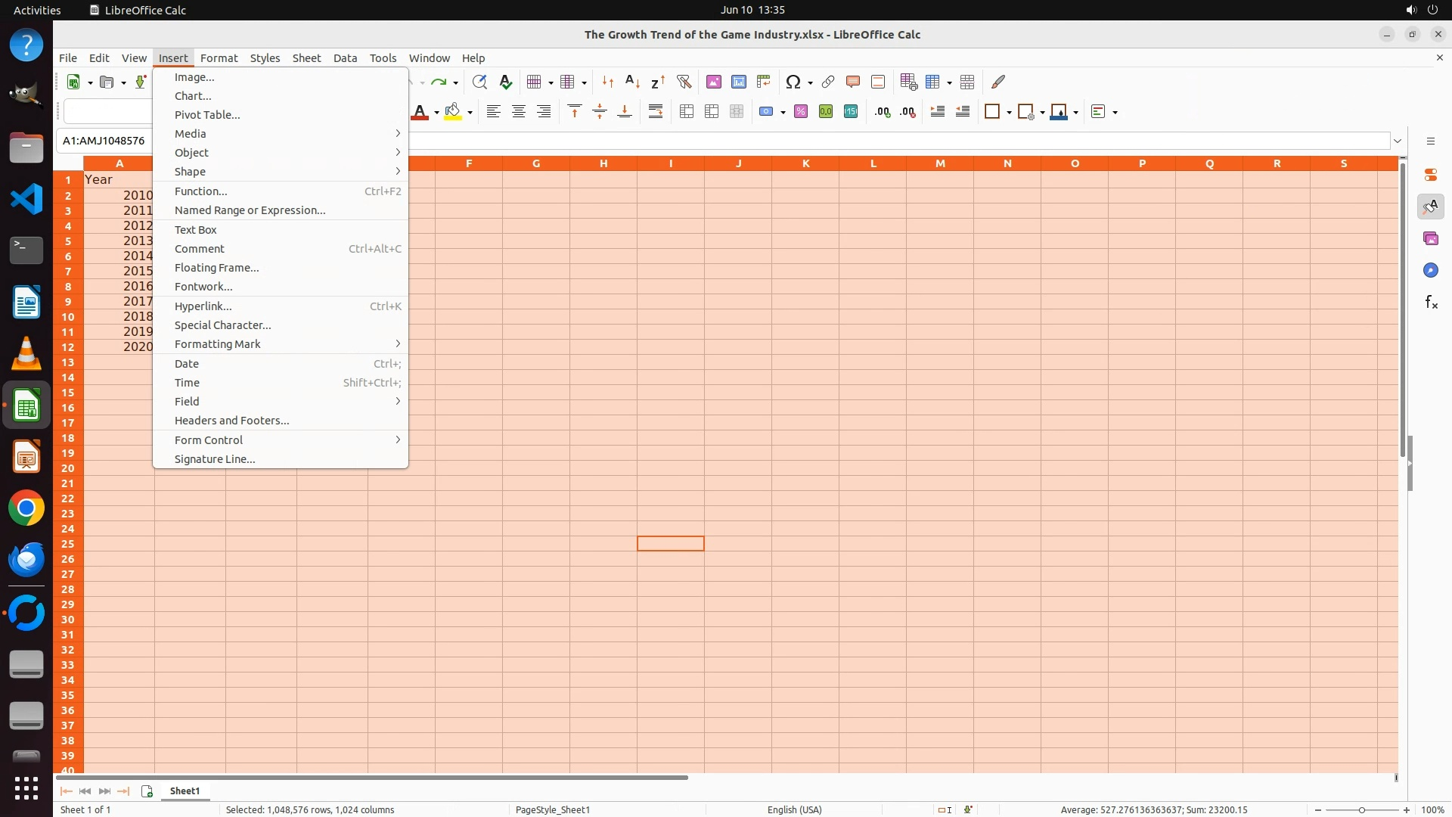Choose Pivot Table... from Insert menu
Image resolution: width=1452 pixels, height=817 pixels.
[207, 115]
